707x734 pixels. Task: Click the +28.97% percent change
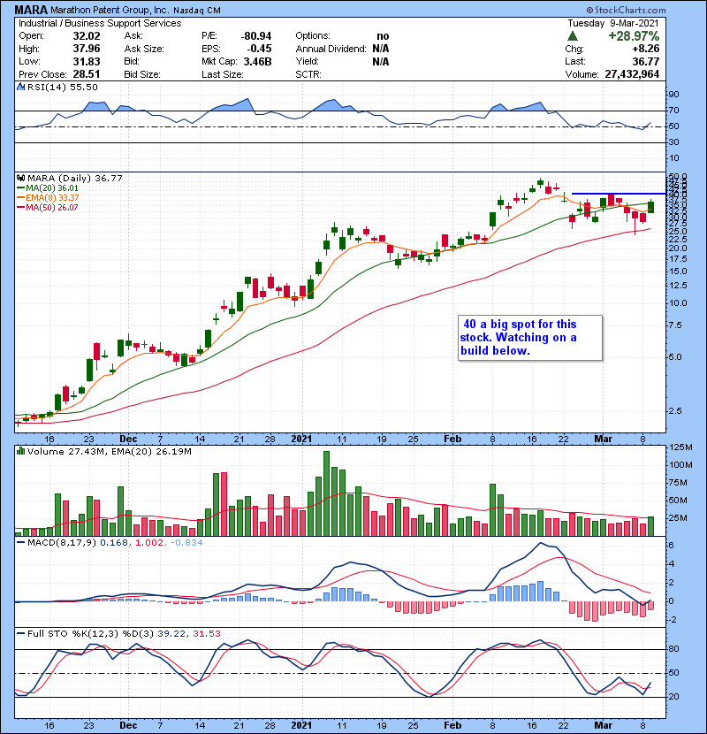click(634, 36)
